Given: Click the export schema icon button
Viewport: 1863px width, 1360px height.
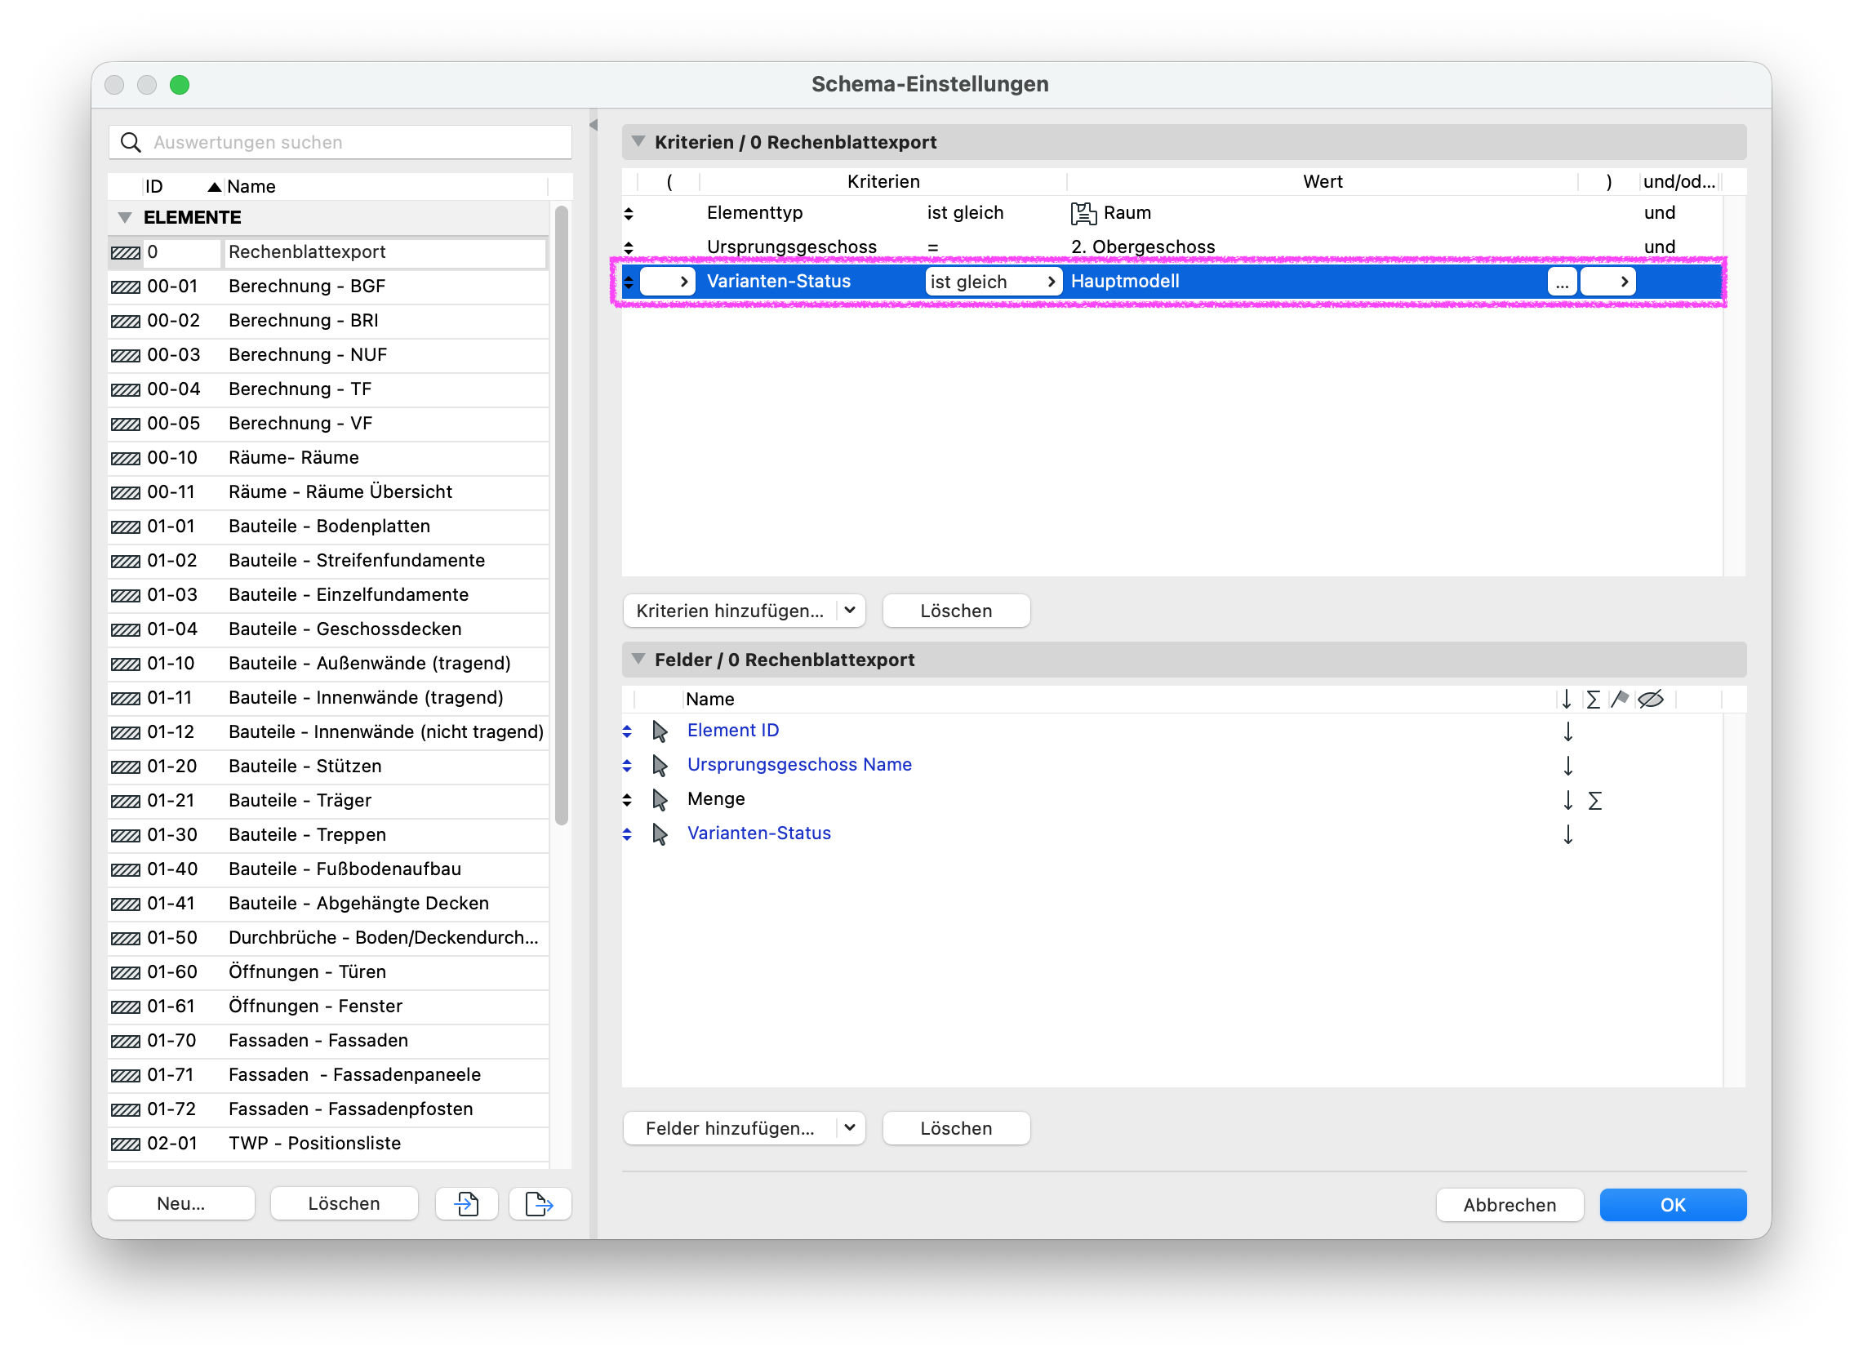Looking at the screenshot, I should (x=539, y=1204).
